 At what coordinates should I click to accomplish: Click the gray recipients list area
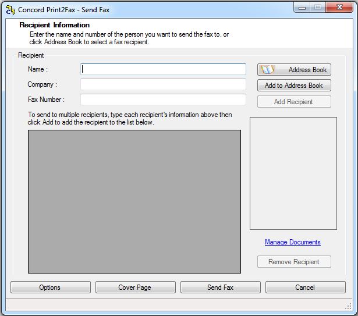pos(134,201)
